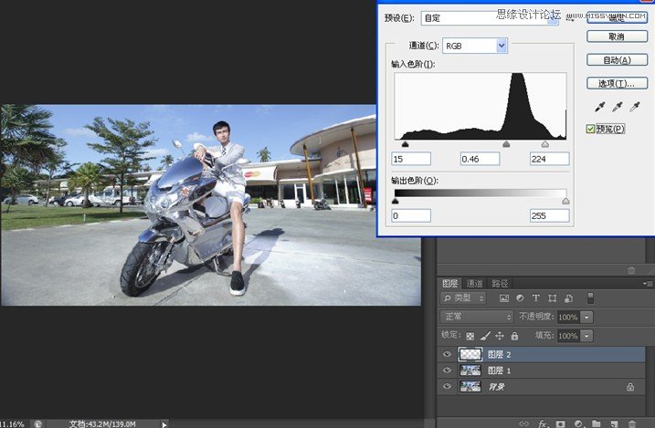Click the pixel layer filter icon

click(503, 298)
